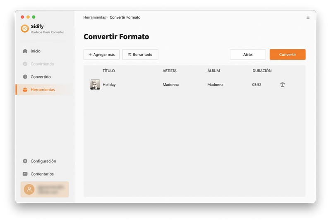Viewport: 331px width, 223px height.
Task: Click the Holiday album art thumbnail
Action: click(x=95, y=85)
